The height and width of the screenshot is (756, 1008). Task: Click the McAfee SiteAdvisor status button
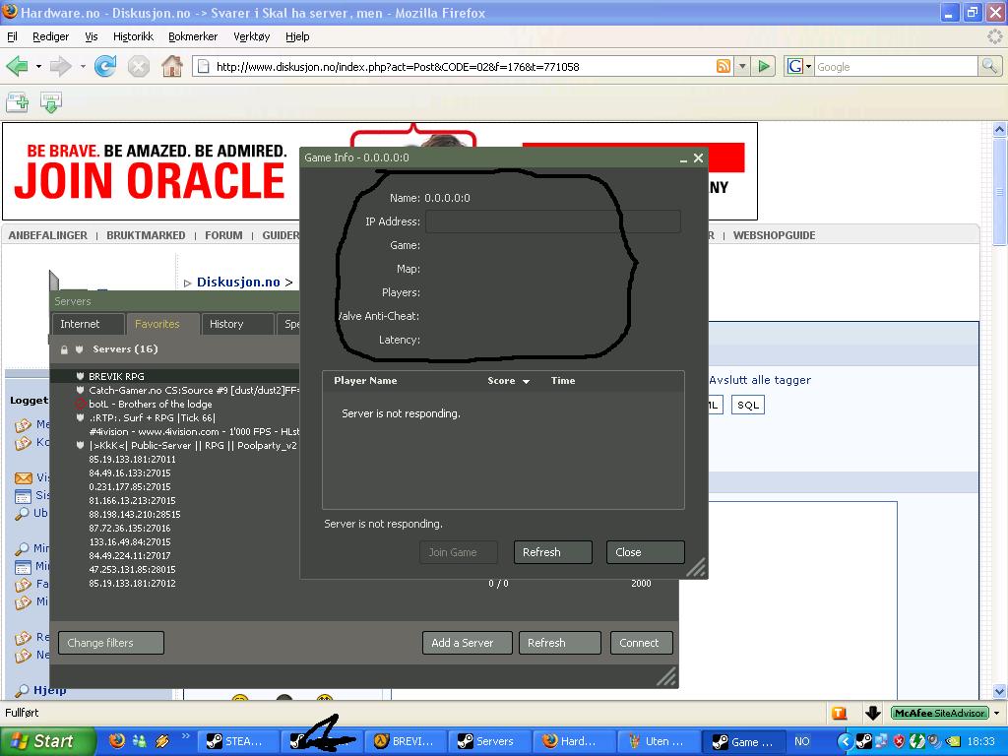939,713
